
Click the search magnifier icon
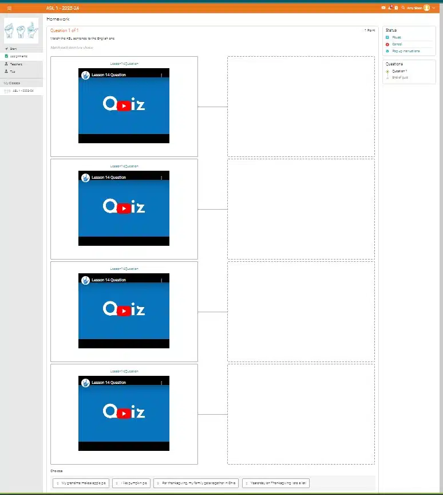pos(403,7)
